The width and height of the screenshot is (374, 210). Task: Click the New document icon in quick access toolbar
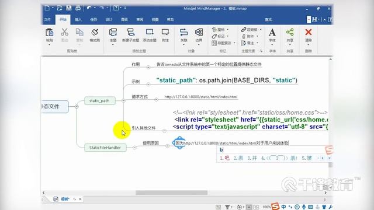[x=47, y=8]
